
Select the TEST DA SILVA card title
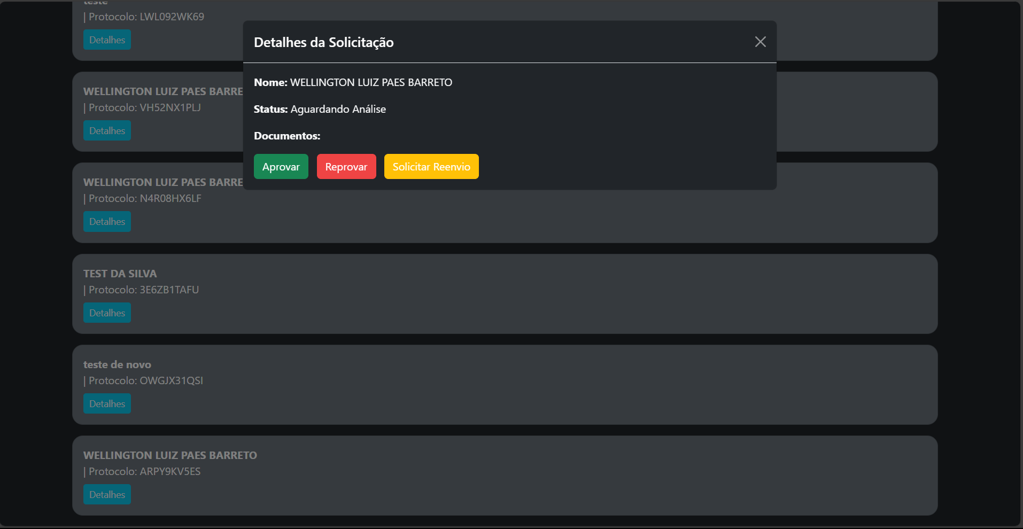pos(120,274)
